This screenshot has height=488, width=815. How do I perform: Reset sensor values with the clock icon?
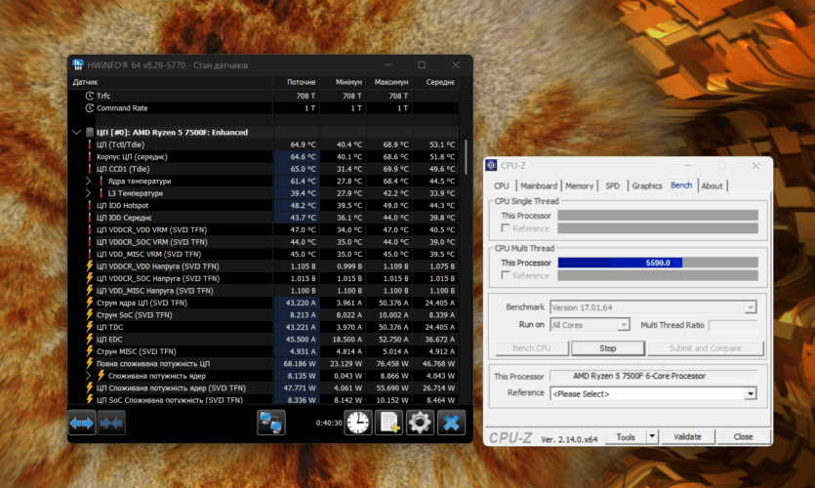[x=358, y=423]
